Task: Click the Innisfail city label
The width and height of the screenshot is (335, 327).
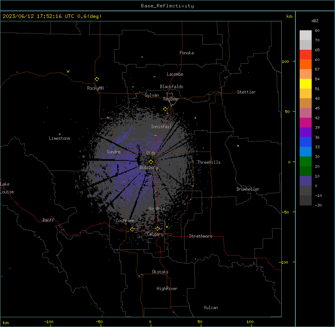Action: coord(161,127)
